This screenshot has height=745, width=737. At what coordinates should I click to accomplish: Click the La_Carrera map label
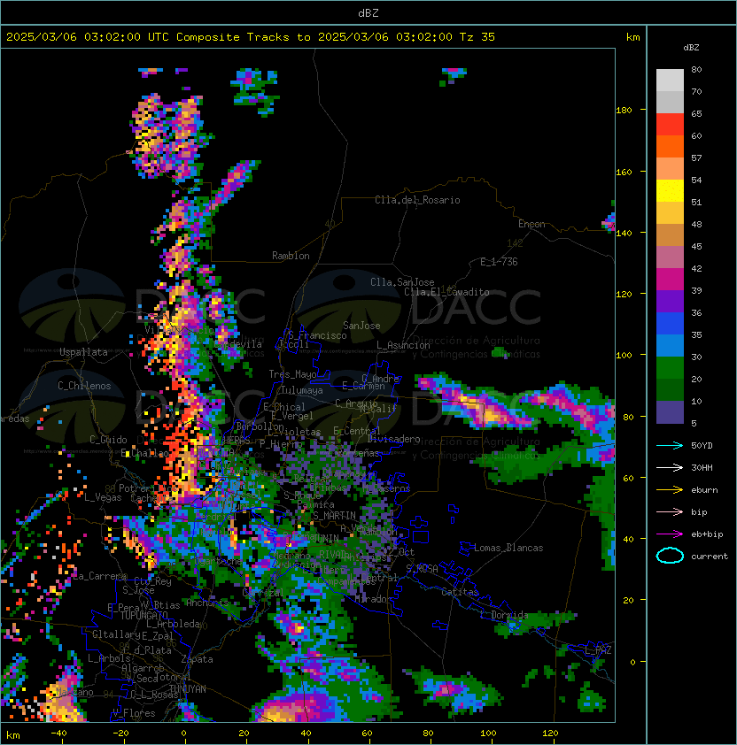[99, 576]
